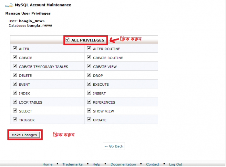The image size is (226, 167).
Task: Open the Documentation footer link
Action: 123,164
